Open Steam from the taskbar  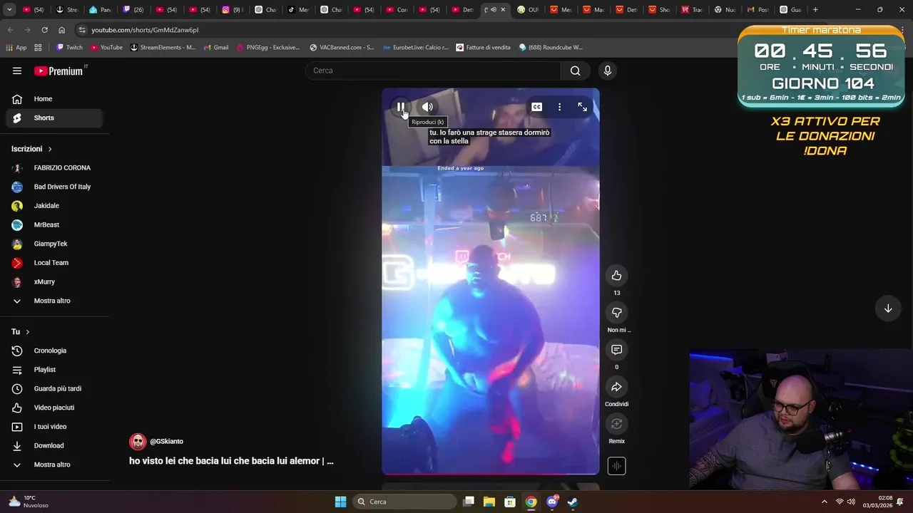point(573,502)
